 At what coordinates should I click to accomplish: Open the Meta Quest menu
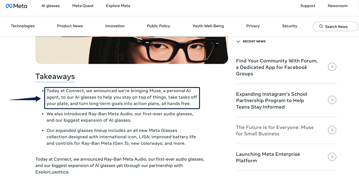click(83, 6)
